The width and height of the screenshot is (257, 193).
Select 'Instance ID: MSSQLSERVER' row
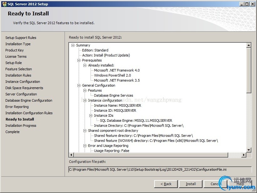pyautogui.click(x=115, y=110)
